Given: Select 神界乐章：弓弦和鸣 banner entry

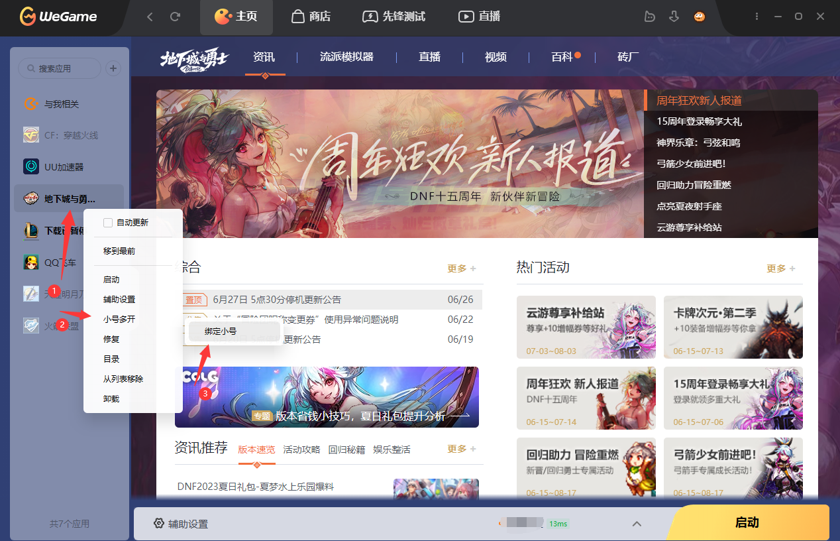Looking at the screenshot, I should click(x=731, y=143).
